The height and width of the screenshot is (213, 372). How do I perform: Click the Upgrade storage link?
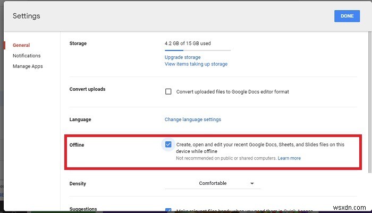point(182,57)
